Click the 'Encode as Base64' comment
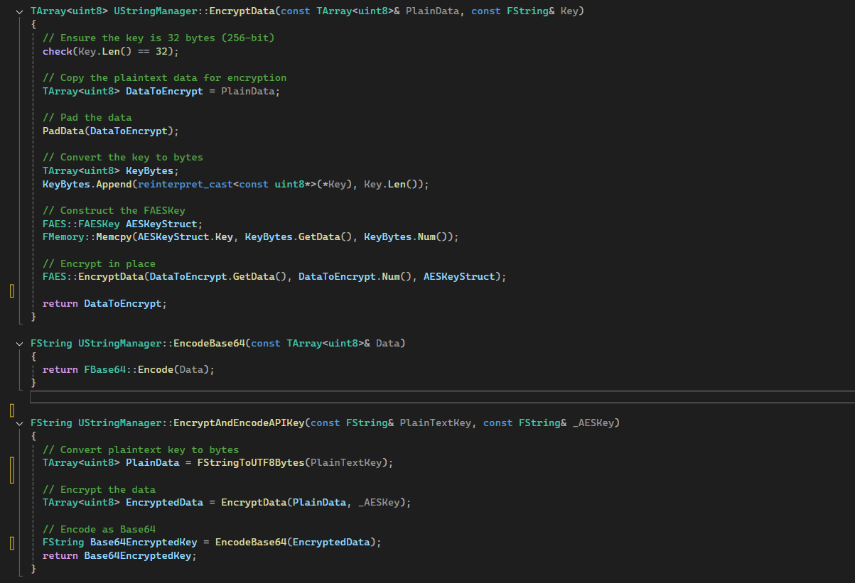855x583 pixels. (x=99, y=529)
